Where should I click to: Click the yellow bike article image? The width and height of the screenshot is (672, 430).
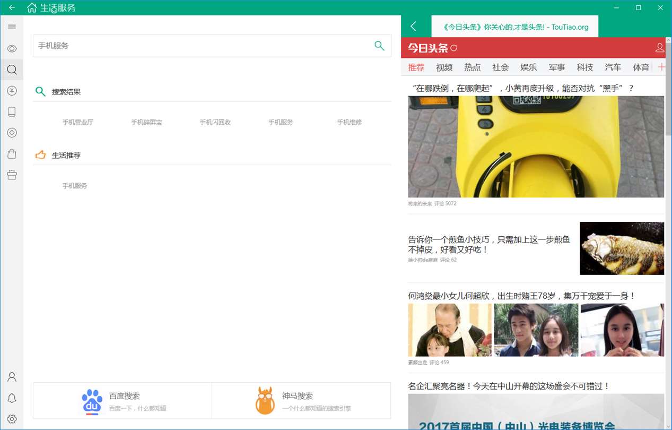click(536, 147)
